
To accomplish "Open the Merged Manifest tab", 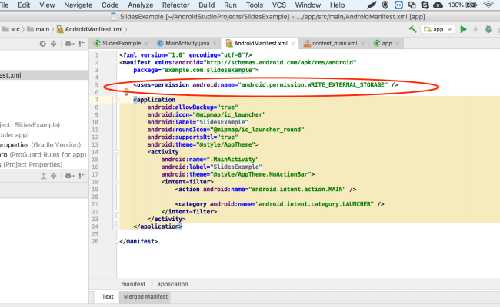I will click(145, 296).
